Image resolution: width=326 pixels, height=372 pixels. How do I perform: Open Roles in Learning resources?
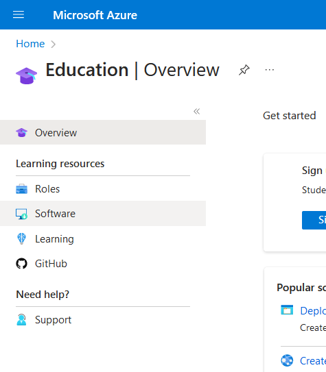103,189
